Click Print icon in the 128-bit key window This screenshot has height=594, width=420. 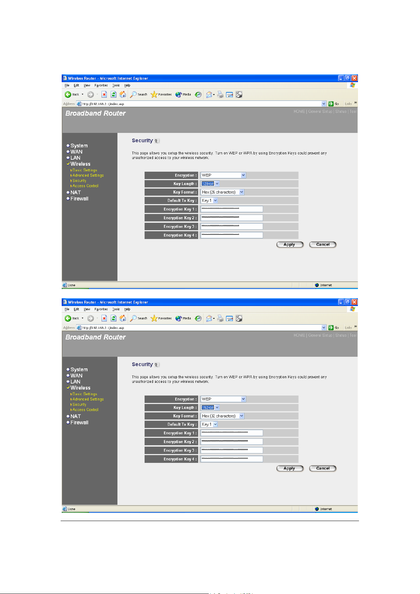[x=220, y=94]
